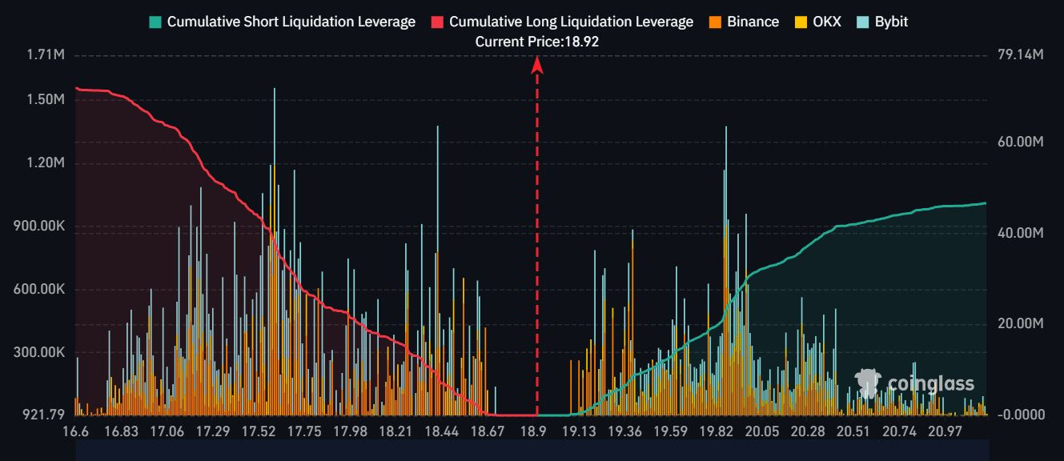Click the 79.14M right axis label
Viewport: 1064px width, 461px height.
point(1020,55)
